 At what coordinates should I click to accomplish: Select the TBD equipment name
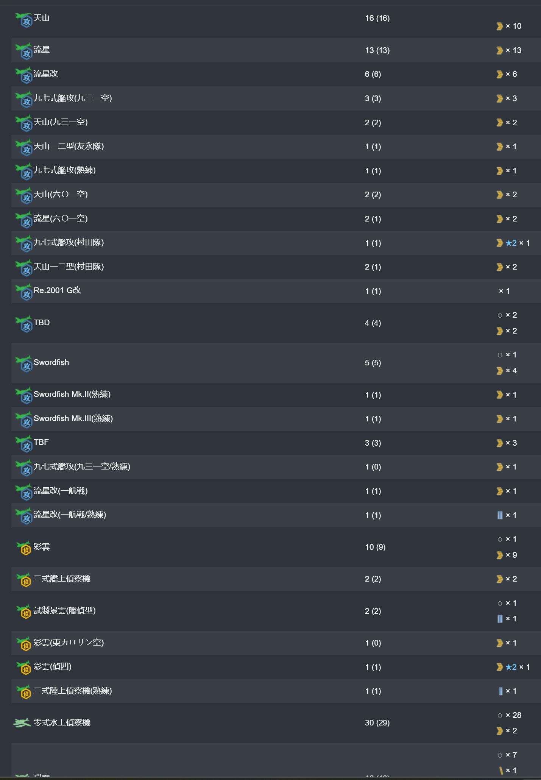[x=42, y=323]
